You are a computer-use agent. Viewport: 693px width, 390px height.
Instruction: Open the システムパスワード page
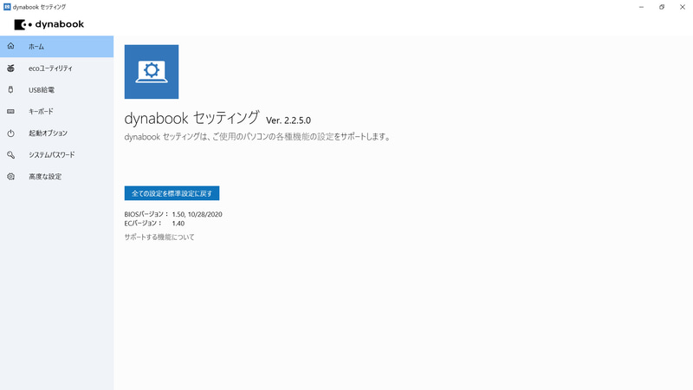pyautogui.click(x=56, y=155)
